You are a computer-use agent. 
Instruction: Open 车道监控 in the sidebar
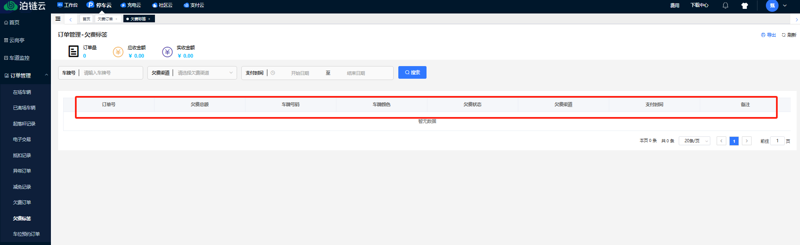(25, 58)
